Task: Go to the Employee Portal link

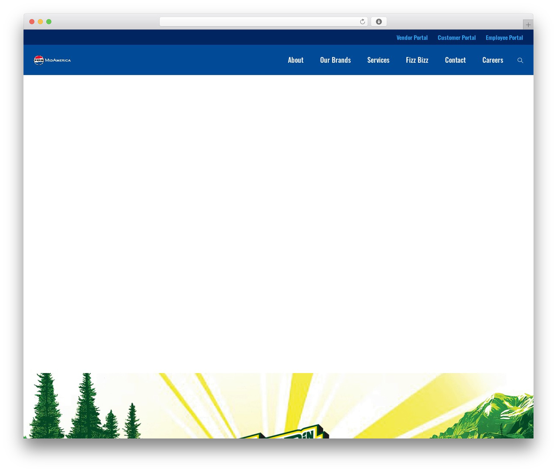Action: click(504, 38)
